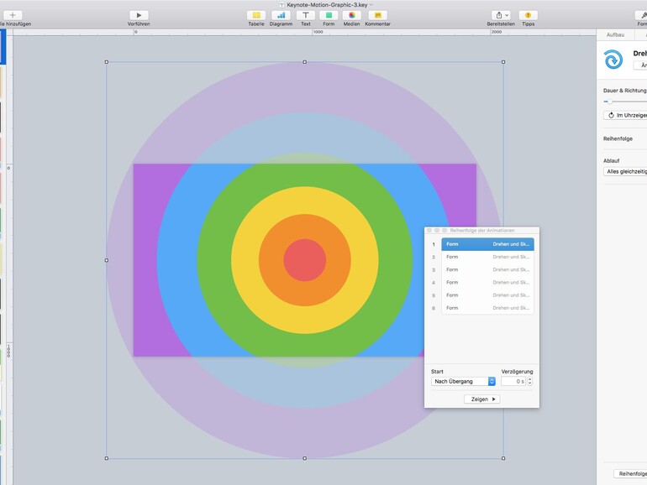Open the Diagramm chart tool
Viewport: 647px width, 485px height.
point(281,15)
